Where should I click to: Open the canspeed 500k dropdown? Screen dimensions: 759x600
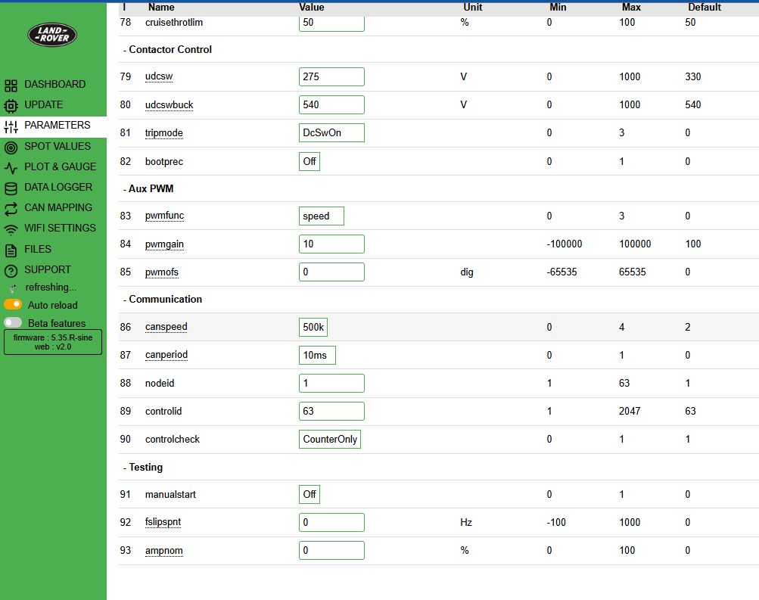point(313,327)
